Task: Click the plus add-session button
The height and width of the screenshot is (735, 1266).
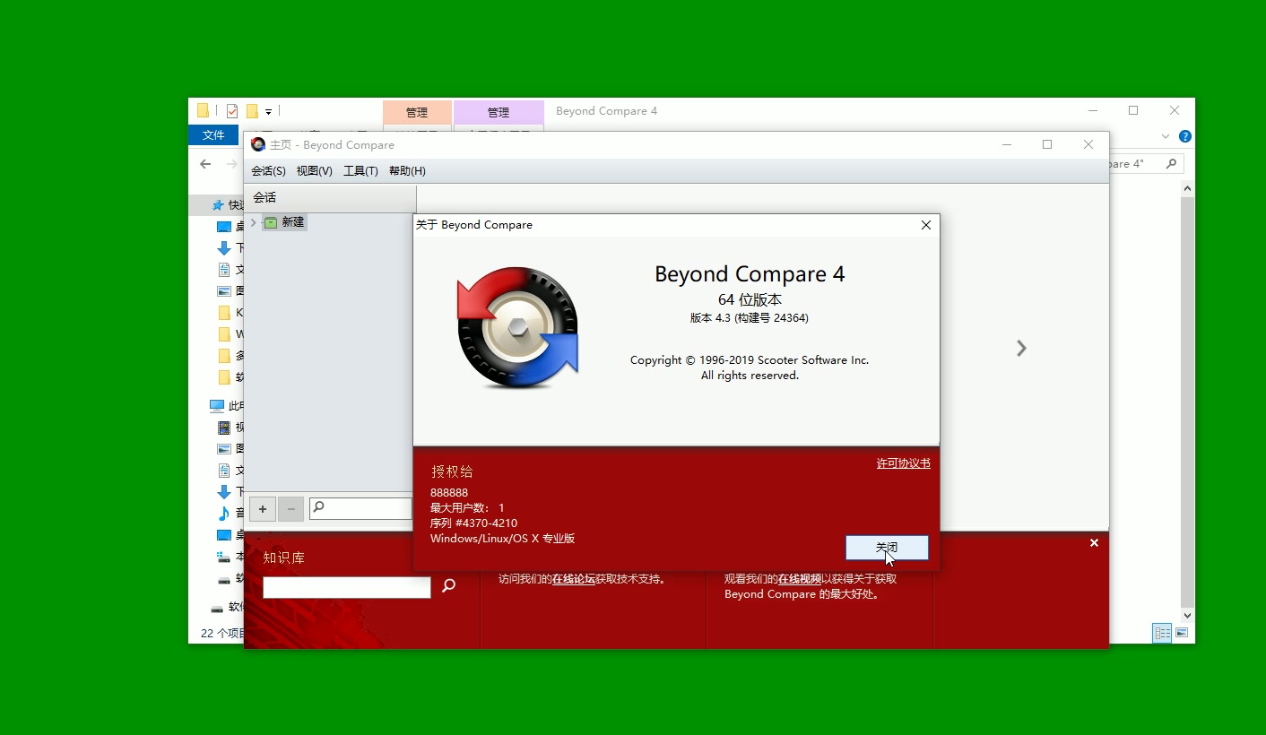Action: [x=262, y=510]
